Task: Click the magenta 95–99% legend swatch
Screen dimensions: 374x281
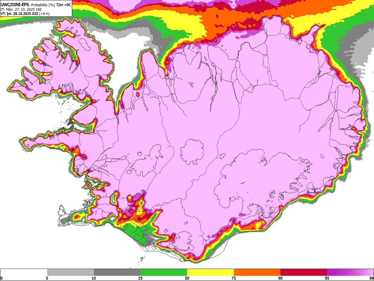Action: pos(350,273)
